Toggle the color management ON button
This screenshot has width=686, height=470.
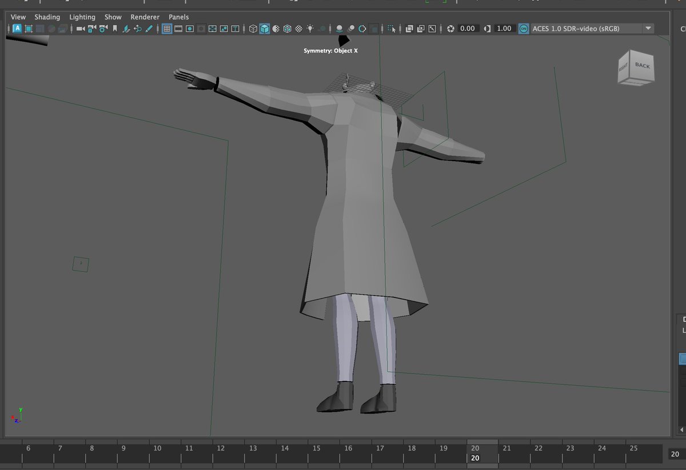(524, 28)
